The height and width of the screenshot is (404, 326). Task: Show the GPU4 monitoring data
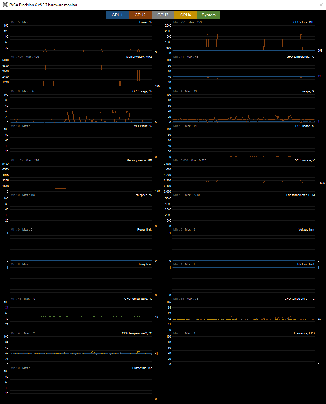pyautogui.click(x=185, y=15)
